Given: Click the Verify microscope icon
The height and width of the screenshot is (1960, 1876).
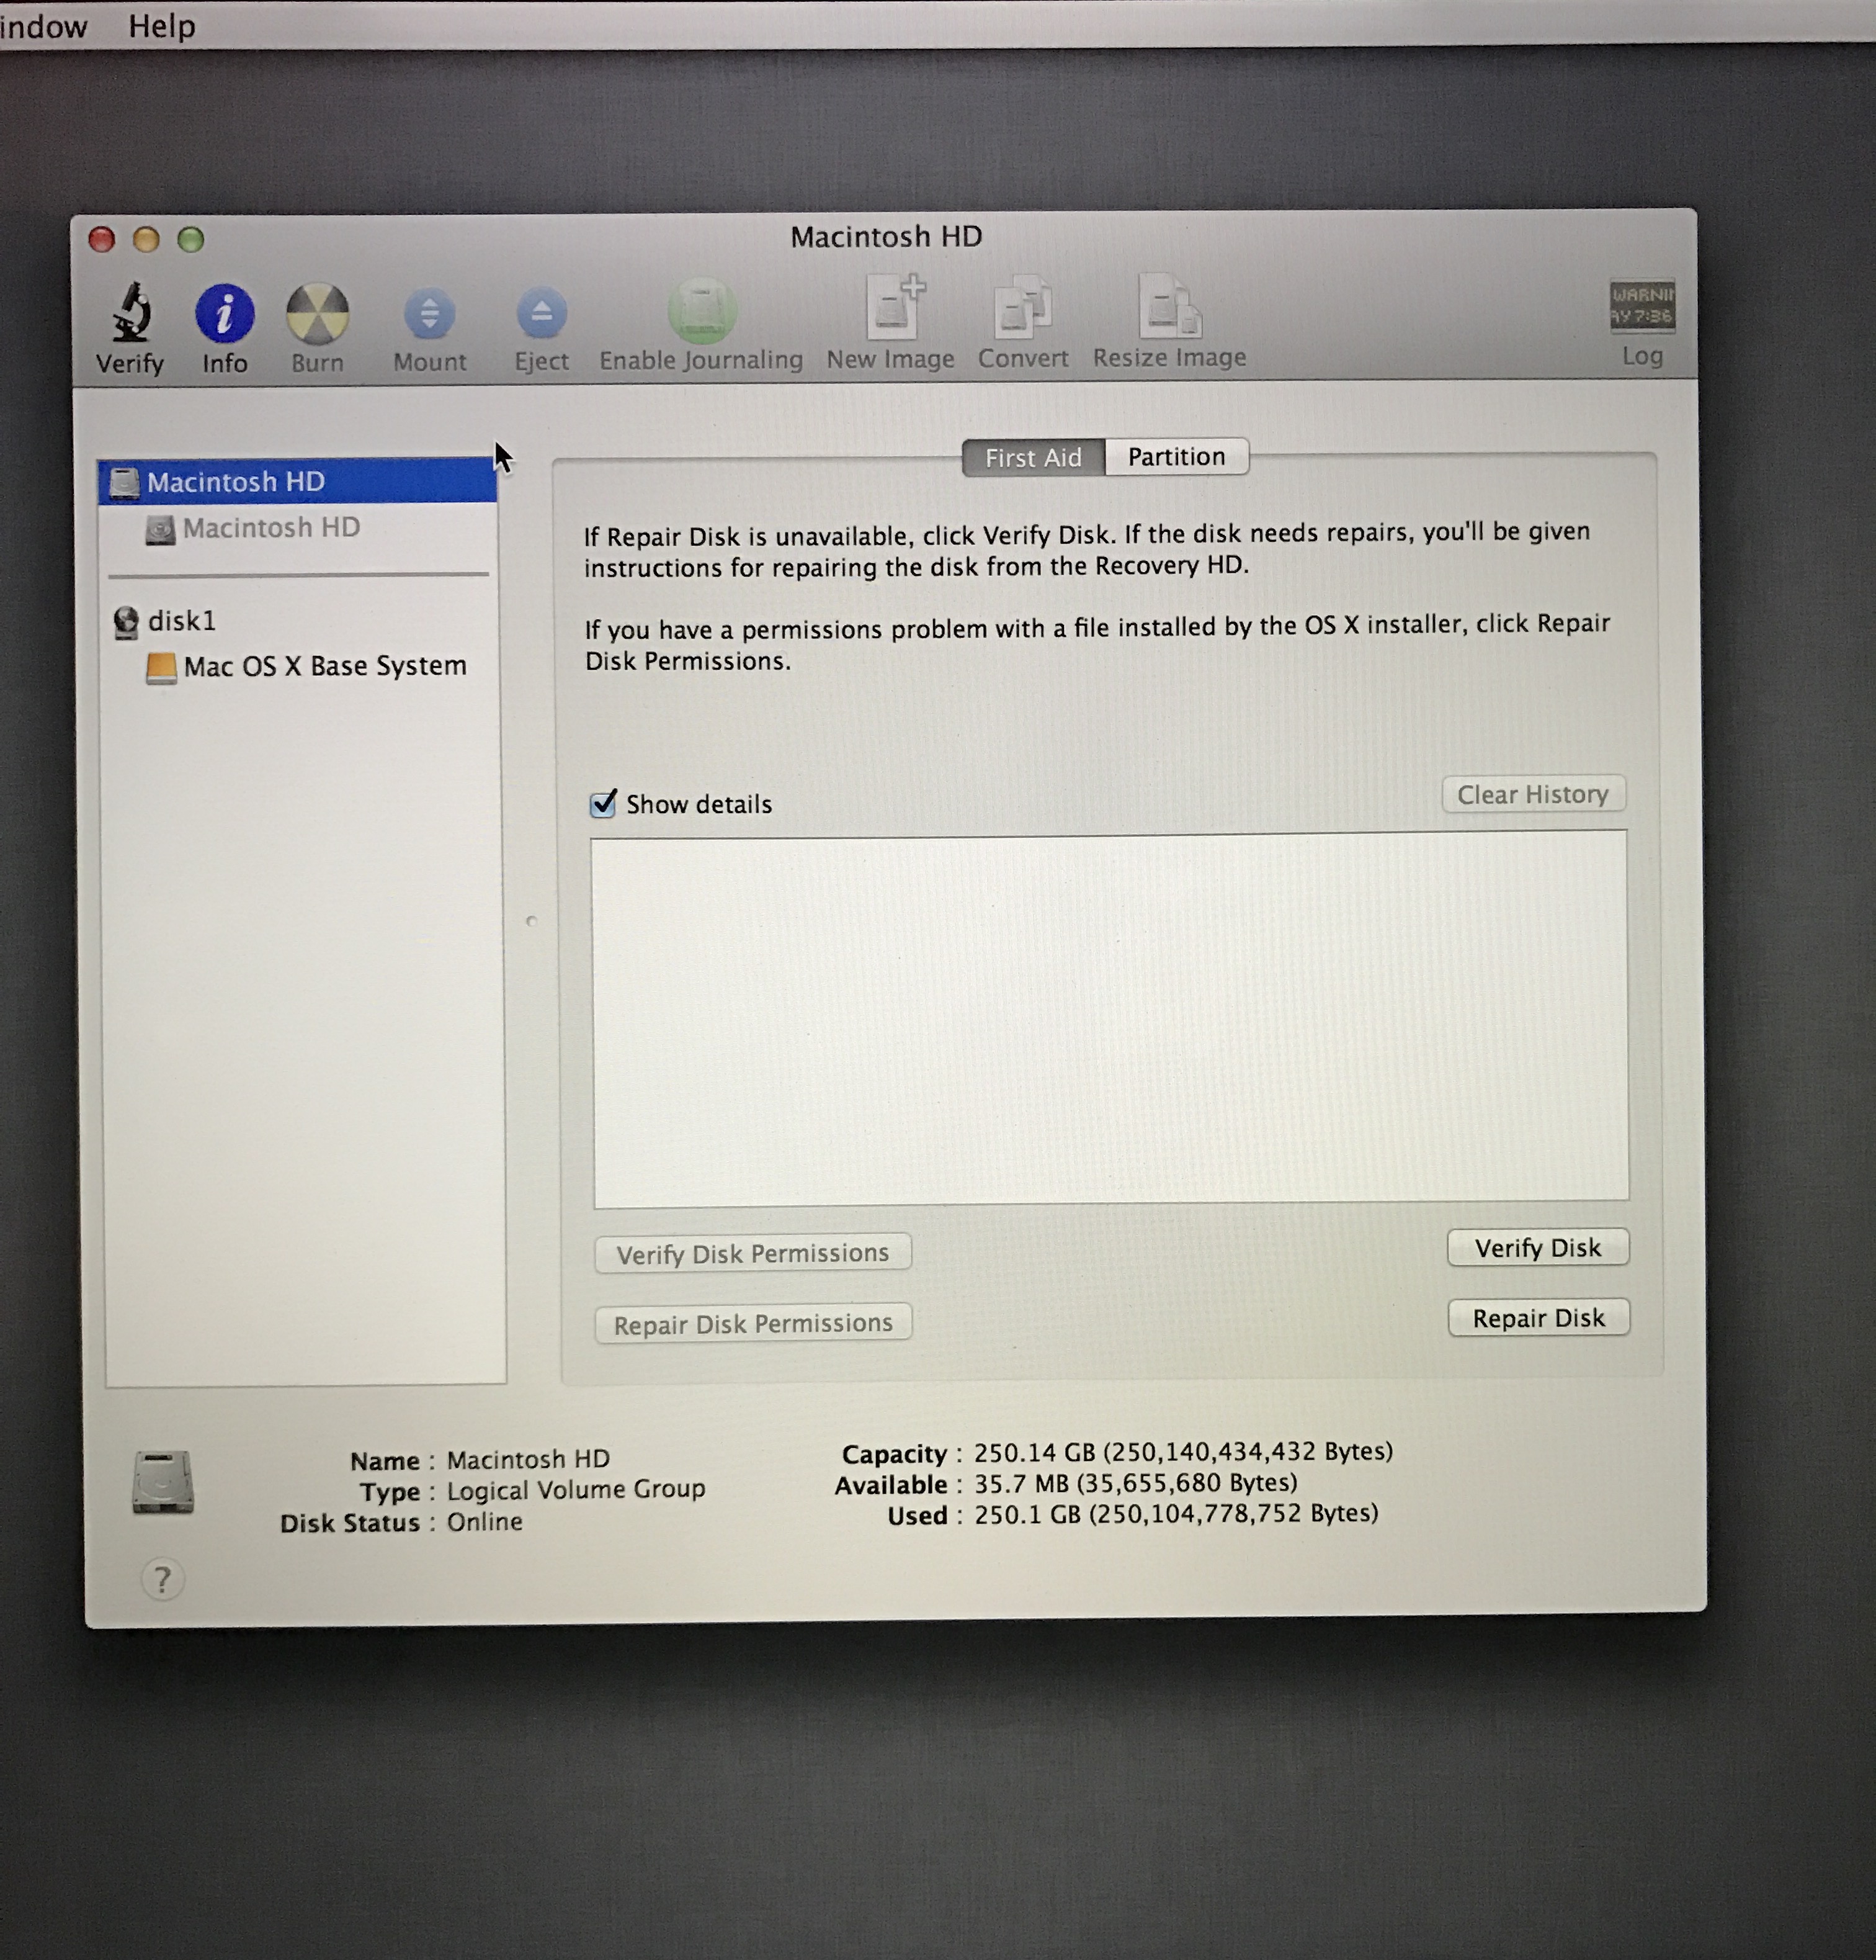Looking at the screenshot, I should 130,313.
